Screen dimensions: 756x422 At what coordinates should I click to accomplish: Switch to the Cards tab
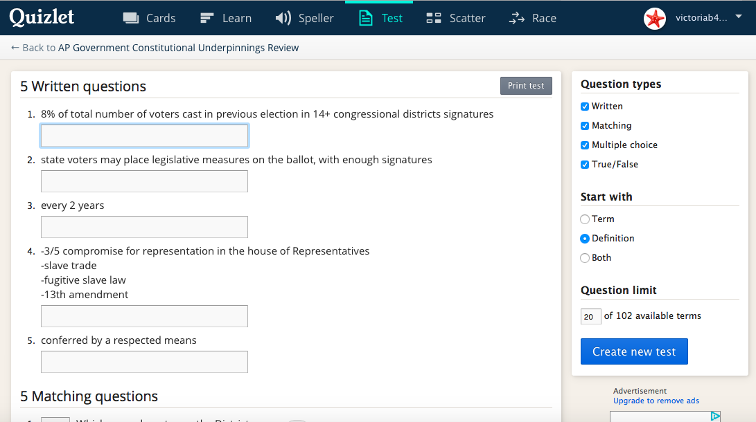click(161, 18)
